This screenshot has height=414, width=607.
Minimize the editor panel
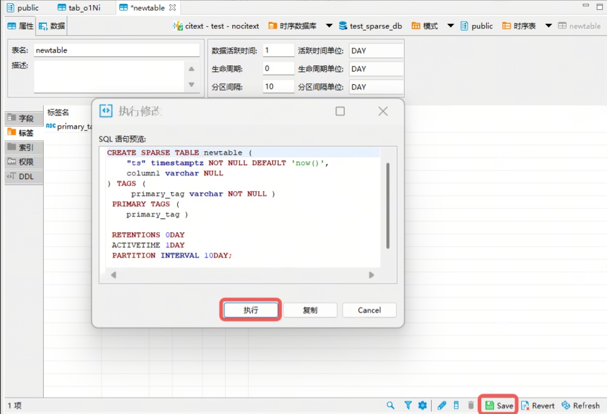coord(586,6)
